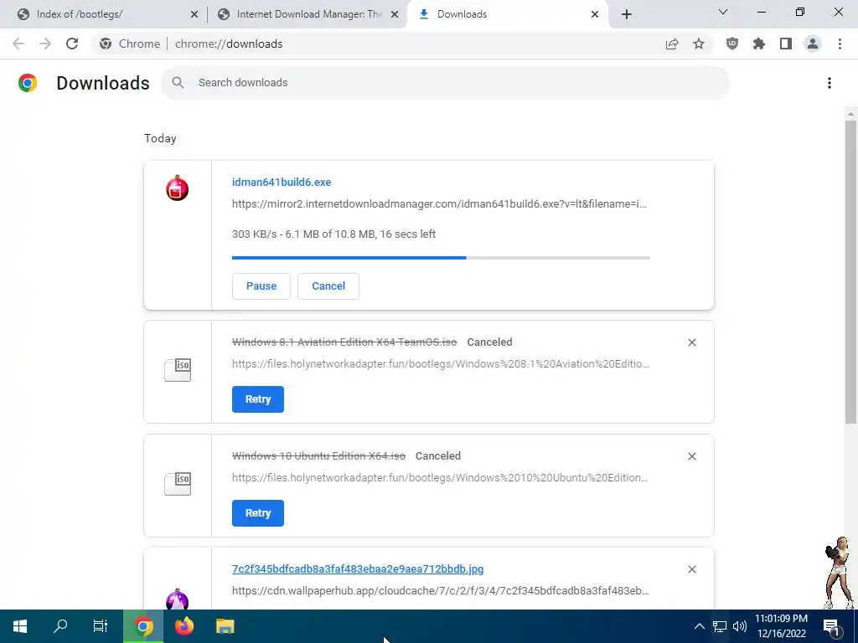Launch Firefox from the taskbar
Screen dimensions: 858x643
[x=184, y=626]
